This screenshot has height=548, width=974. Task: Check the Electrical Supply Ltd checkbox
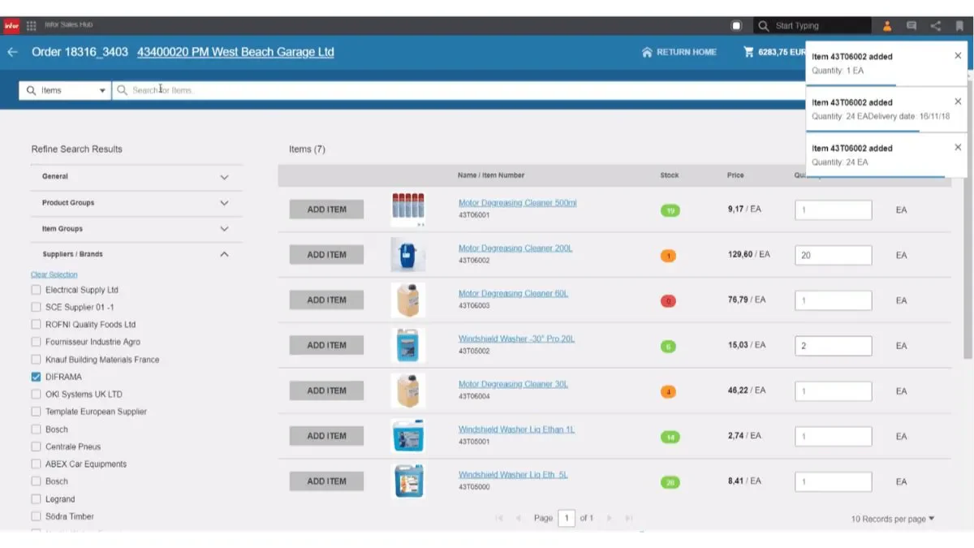click(36, 290)
